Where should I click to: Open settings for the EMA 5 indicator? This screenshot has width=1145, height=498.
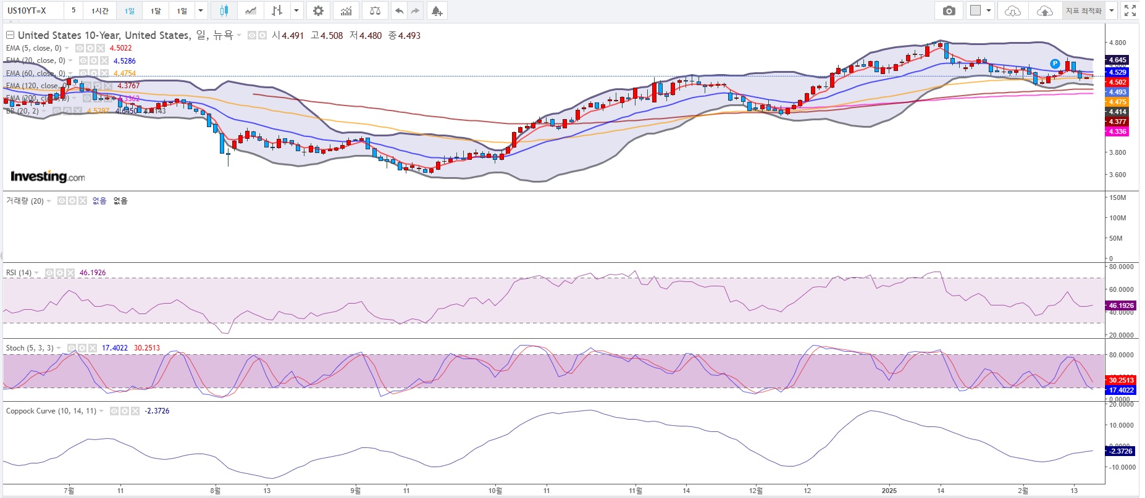[90, 48]
